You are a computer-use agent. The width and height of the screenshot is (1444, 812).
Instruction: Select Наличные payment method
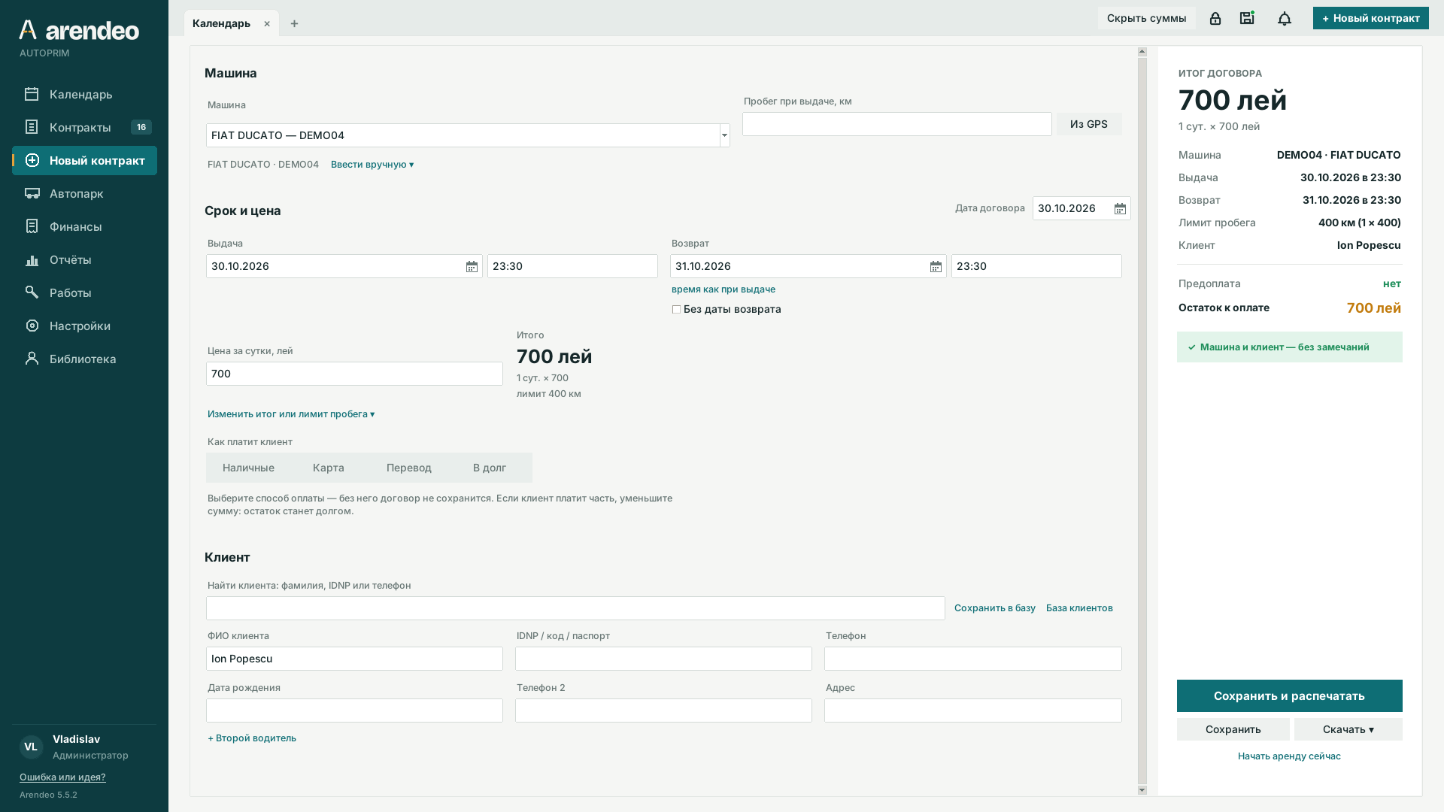(x=248, y=468)
